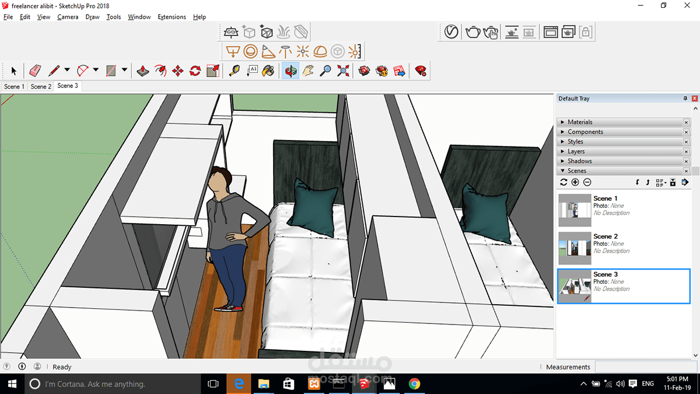
Task: Start V-Ray interactive render
Action: pyautogui.click(x=491, y=32)
